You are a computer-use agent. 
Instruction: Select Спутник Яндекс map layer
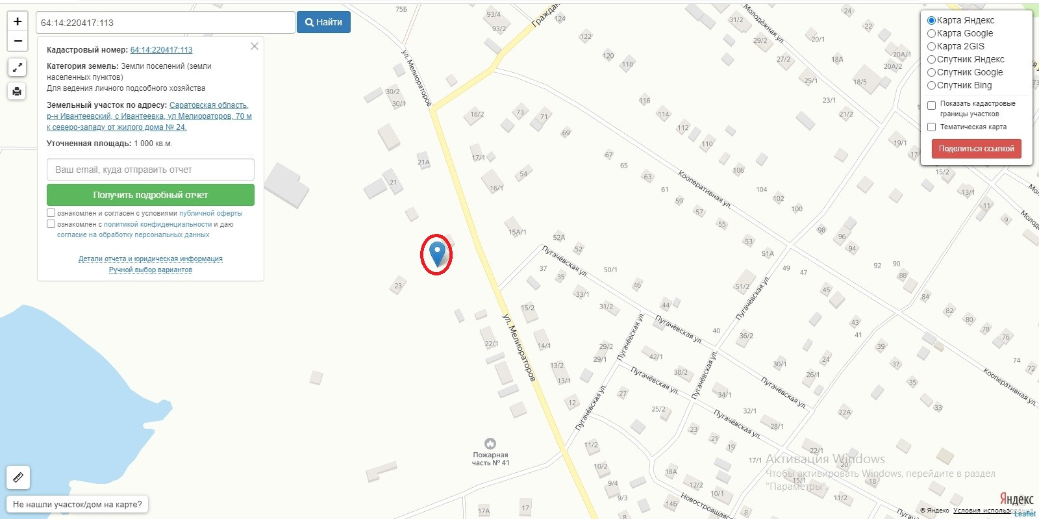tap(931, 59)
